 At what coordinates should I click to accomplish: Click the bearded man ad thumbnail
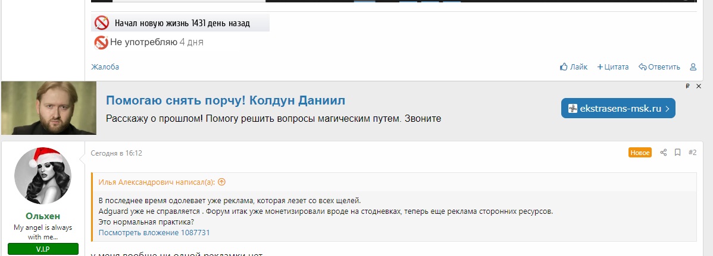[49, 108]
